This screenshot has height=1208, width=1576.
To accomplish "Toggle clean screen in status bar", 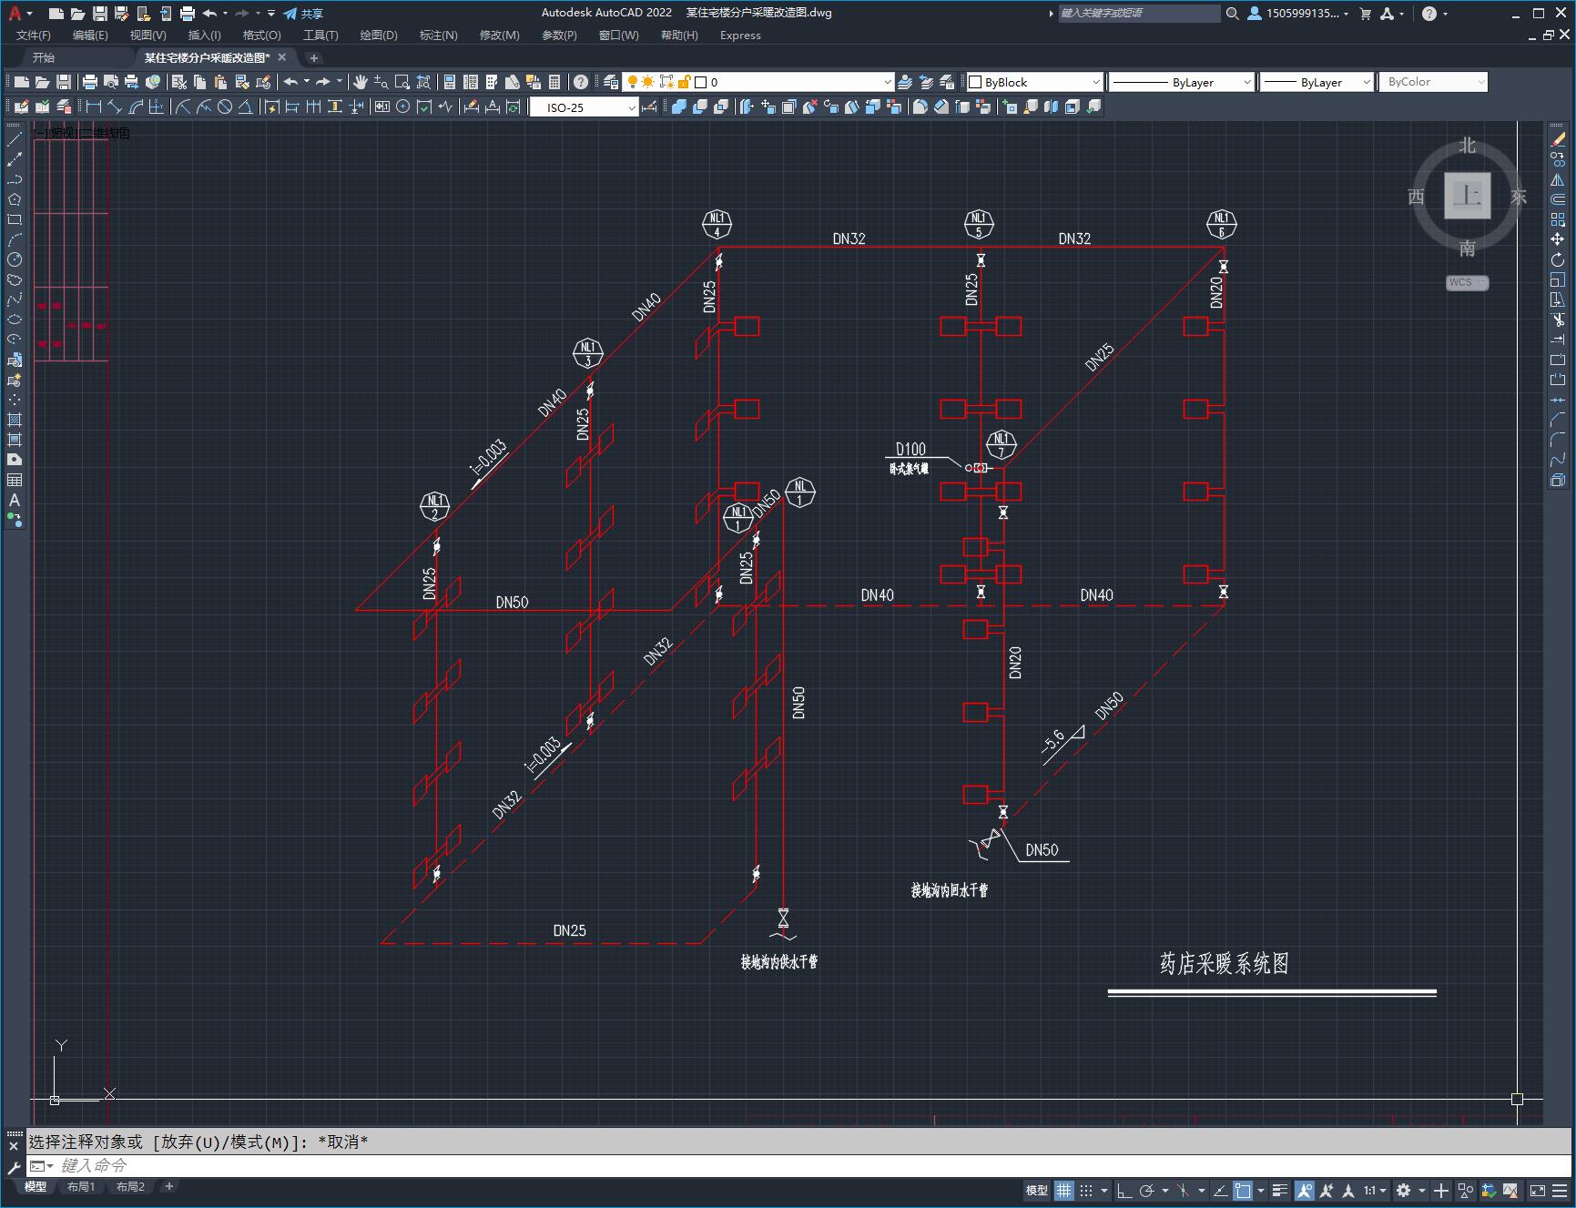I will click(1537, 1191).
